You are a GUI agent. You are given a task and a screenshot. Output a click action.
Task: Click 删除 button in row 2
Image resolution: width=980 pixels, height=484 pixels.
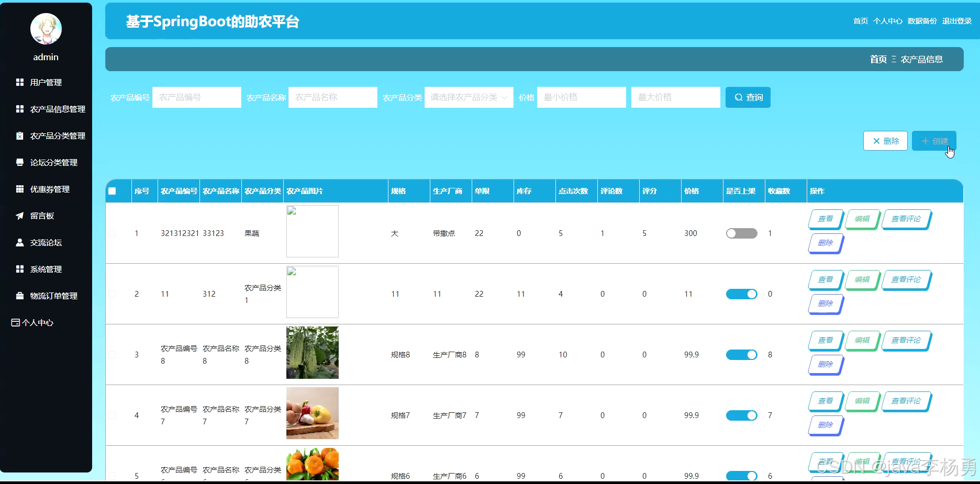[826, 304]
